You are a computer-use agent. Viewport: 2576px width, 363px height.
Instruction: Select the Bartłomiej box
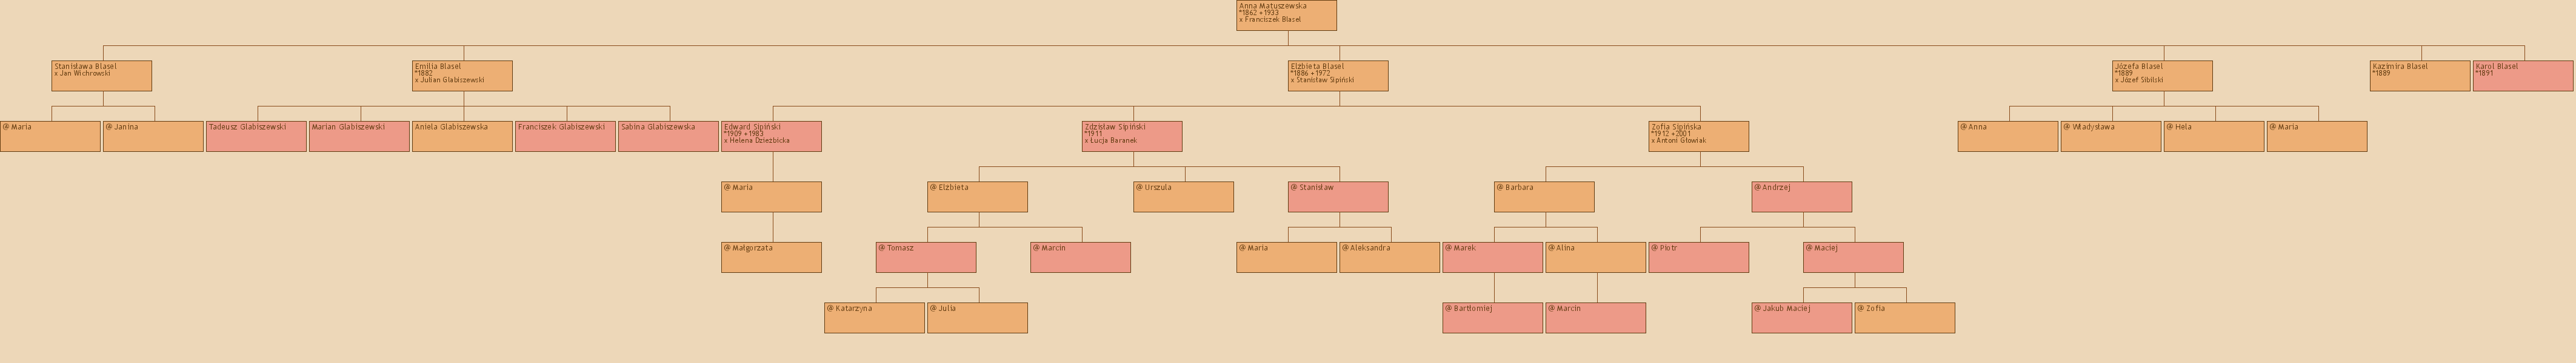click(x=1492, y=317)
